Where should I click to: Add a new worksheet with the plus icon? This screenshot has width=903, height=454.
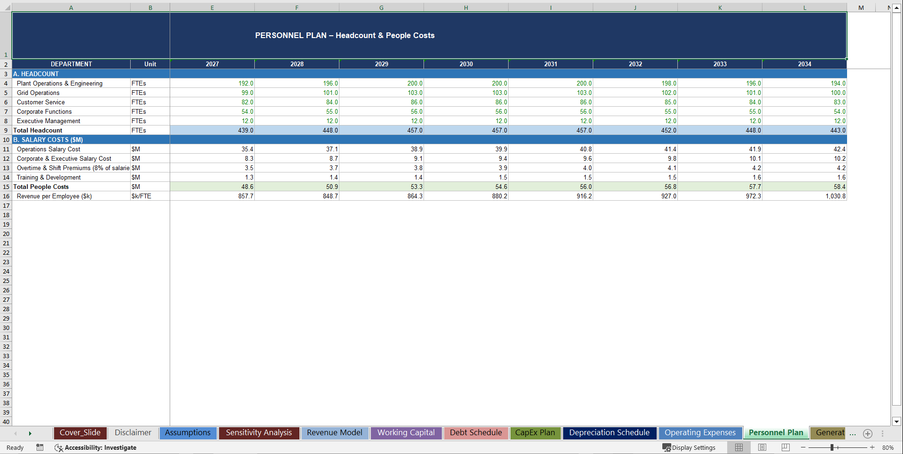tap(867, 433)
